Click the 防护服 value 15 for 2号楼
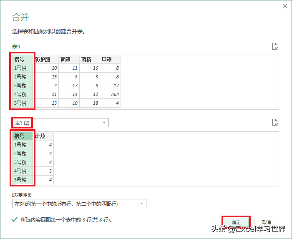 point(46,77)
